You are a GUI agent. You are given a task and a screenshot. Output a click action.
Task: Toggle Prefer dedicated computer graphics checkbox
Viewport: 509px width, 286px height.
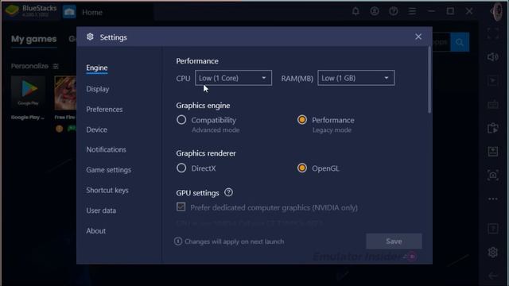pyautogui.click(x=181, y=207)
